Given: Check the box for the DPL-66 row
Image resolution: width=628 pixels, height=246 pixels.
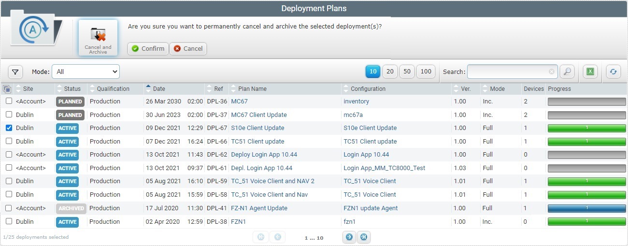Looking at the screenshot, I should [9, 141].
